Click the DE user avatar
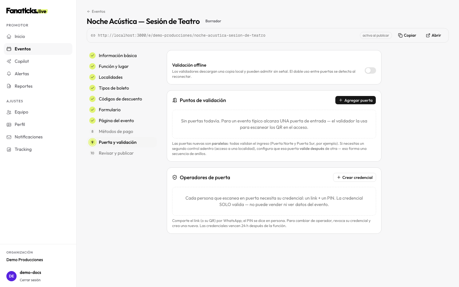 pos(11,276)
